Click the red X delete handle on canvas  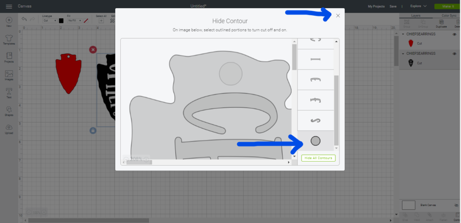pos(93,49)
